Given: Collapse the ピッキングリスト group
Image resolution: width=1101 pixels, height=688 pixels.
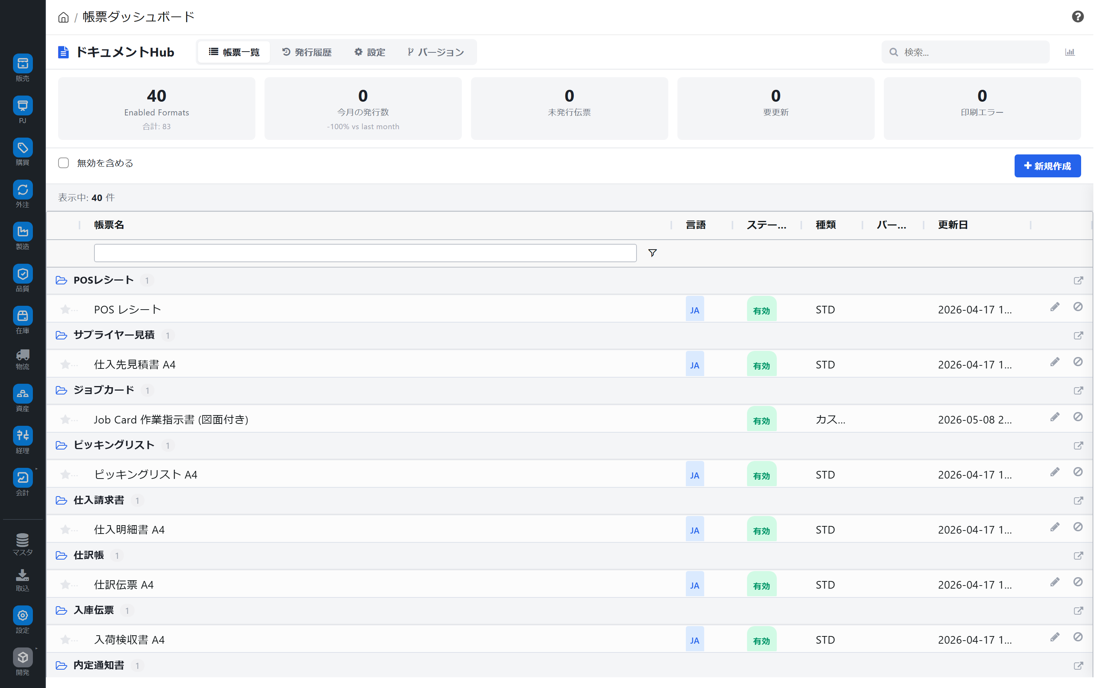Looking at the screenshot, I should pyautogui.click(x=61, y=445).
